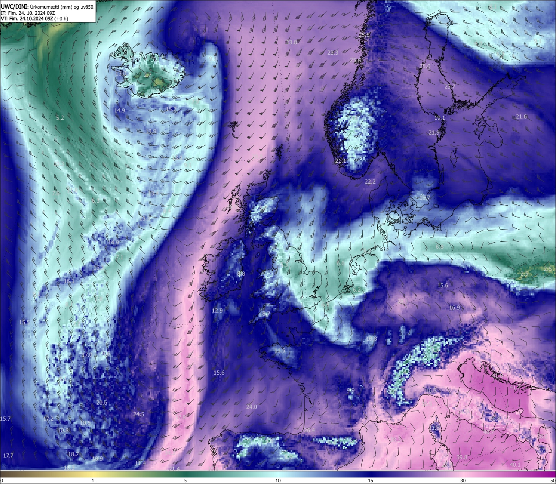Click the 21.6 value over Russia
The width and height of the screenshot is (556, 484).
pos(521,116)
